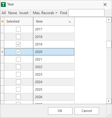
Task: Click the orange star row-selector icon
Action: [x=2, y=21]
